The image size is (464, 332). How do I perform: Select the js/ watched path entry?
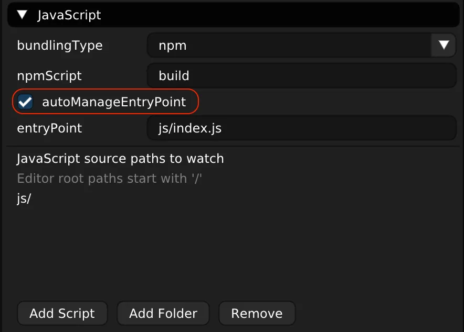click(23, 198)
